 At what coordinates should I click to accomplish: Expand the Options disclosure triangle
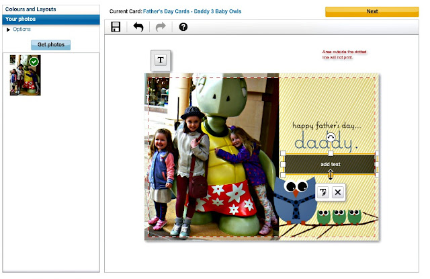pos(8,30)
